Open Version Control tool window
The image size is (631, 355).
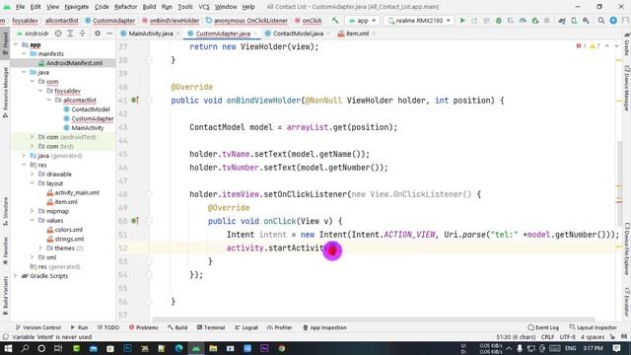point(37,327)
